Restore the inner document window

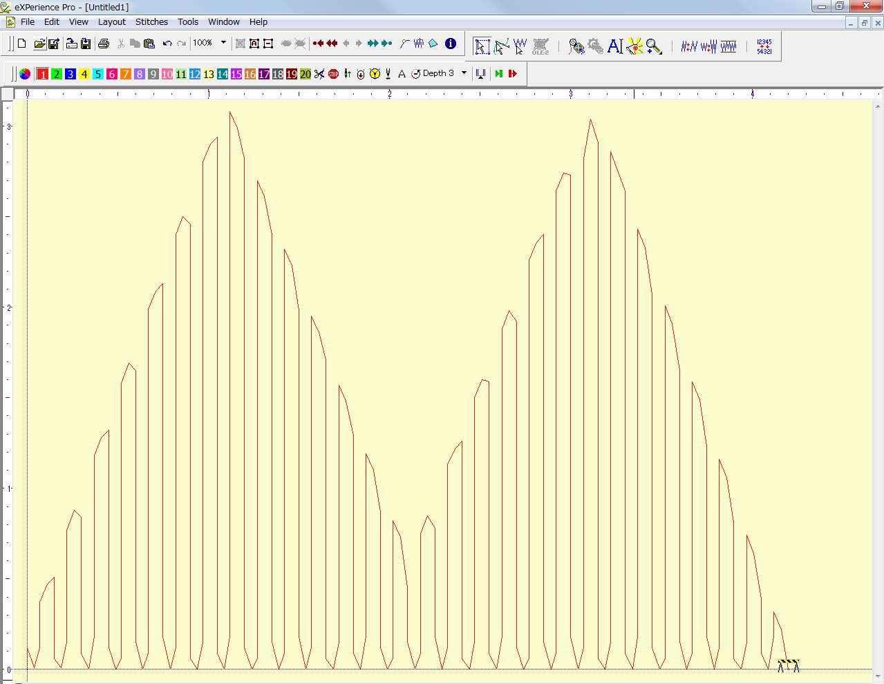(864, 23)
